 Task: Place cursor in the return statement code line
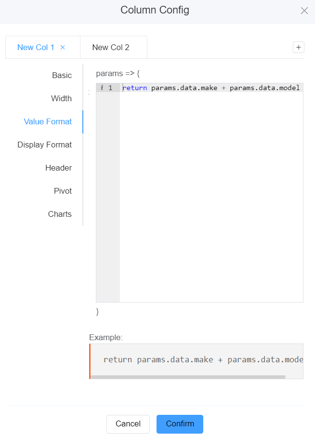[x=211, y=88]
